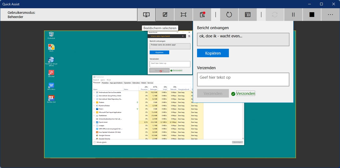Open the Prullenbak icon on remote desktop
340x168 pixels.
click(x=51, y=34)
